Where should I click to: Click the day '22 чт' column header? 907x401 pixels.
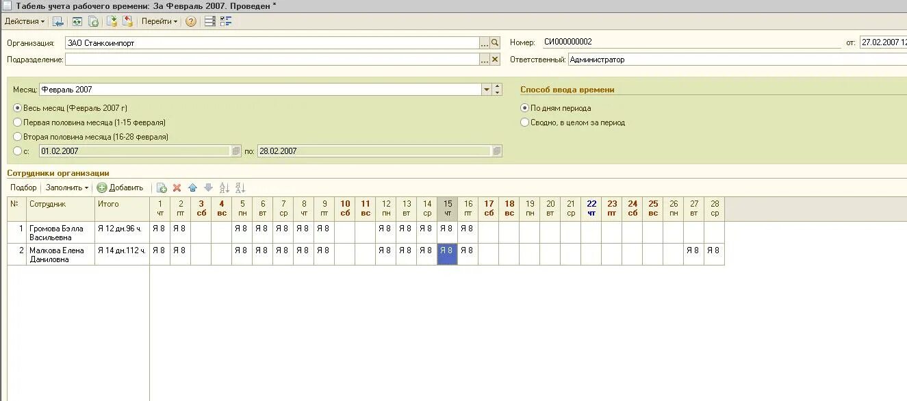tap(591, 209)
